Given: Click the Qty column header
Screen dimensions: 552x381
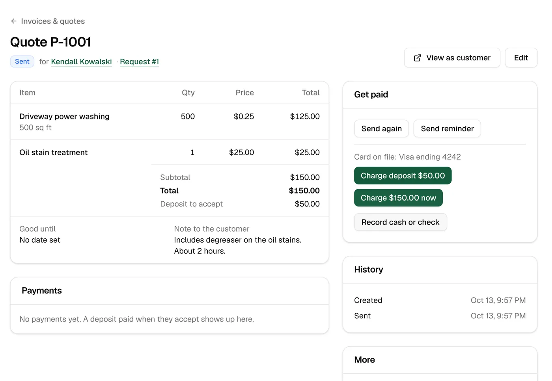Looking at the screenshot, I should (188, 93).
